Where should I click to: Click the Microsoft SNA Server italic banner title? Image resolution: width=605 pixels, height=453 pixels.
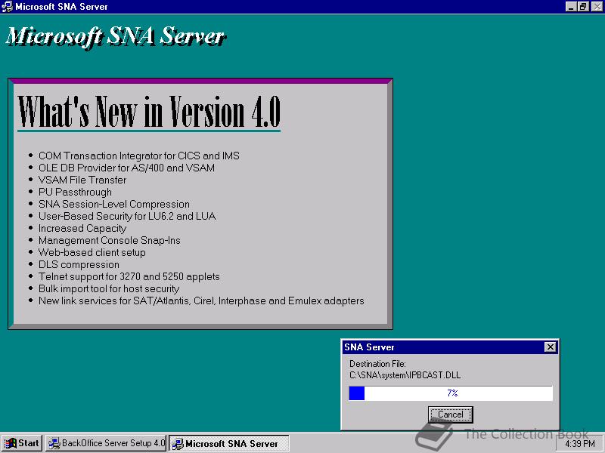(x=116, y=37)
